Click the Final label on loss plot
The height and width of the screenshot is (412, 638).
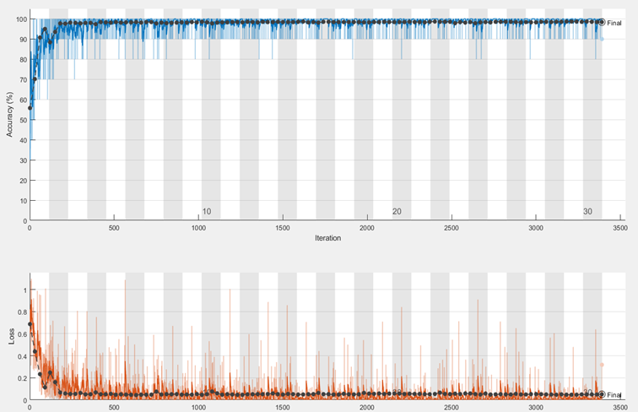click(x=614, y=394)
